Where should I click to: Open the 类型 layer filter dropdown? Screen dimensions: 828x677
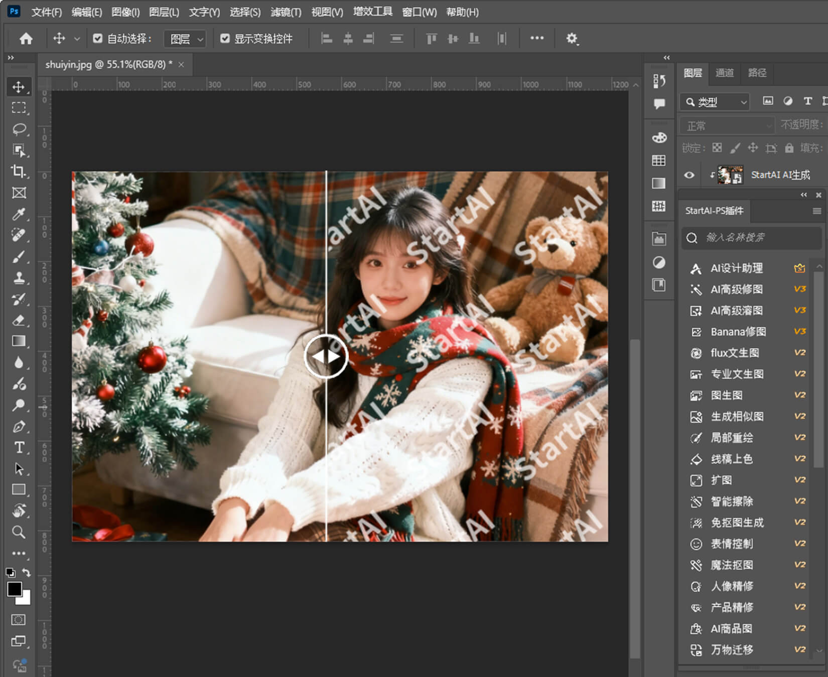coord(716,102)
